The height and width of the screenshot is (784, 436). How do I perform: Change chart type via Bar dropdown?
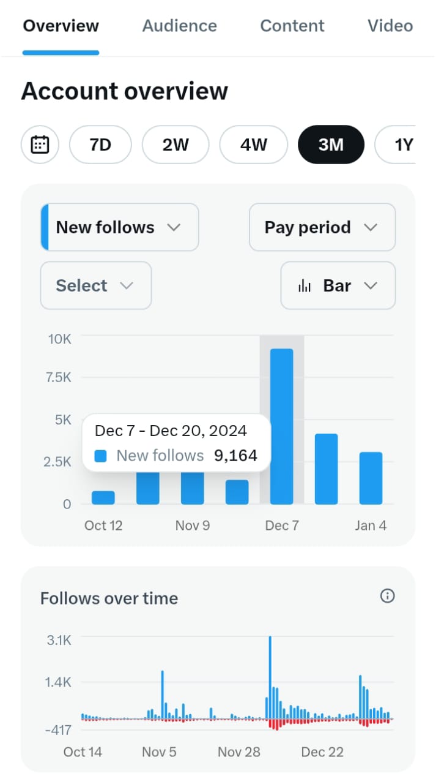point(338,286)
